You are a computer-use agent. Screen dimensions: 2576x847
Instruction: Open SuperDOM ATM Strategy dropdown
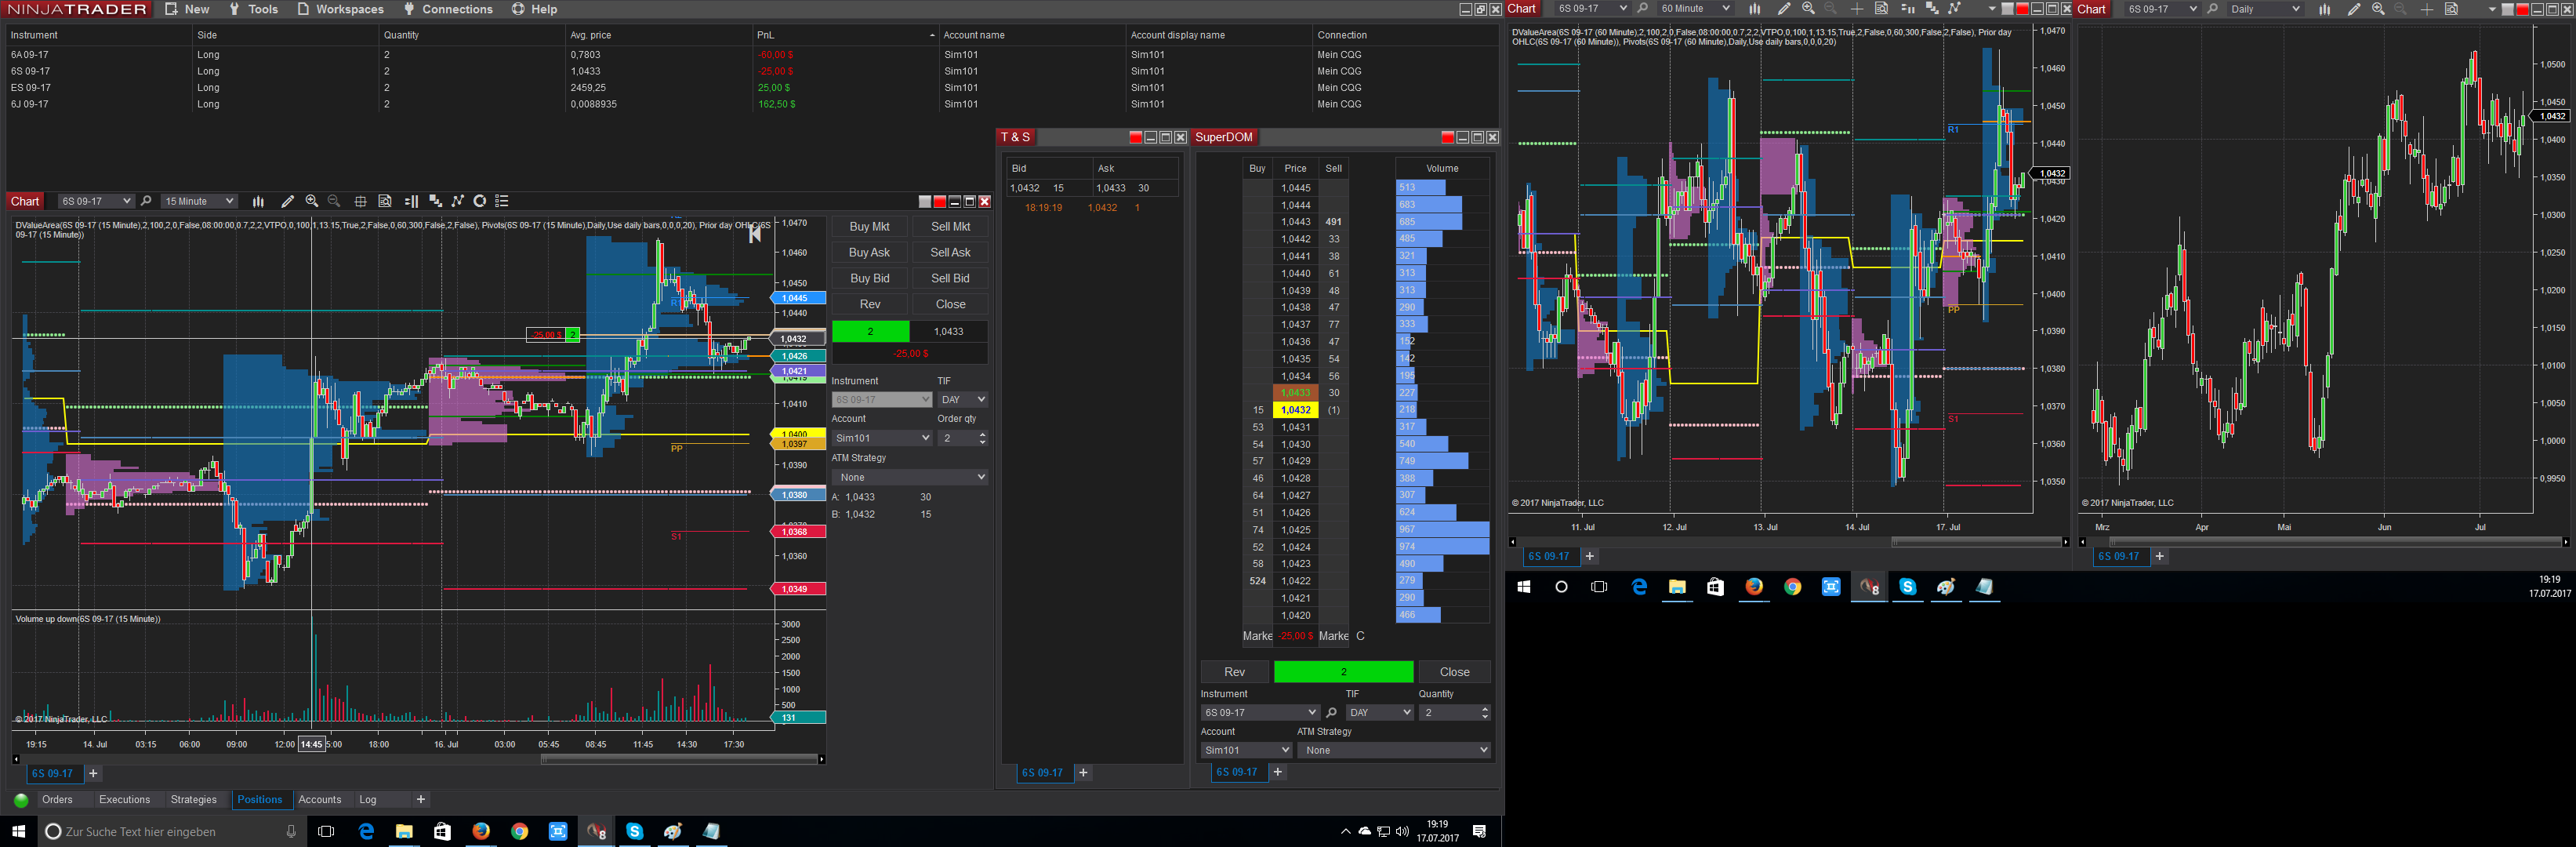pyautogui.click(x=1394, y=750)
